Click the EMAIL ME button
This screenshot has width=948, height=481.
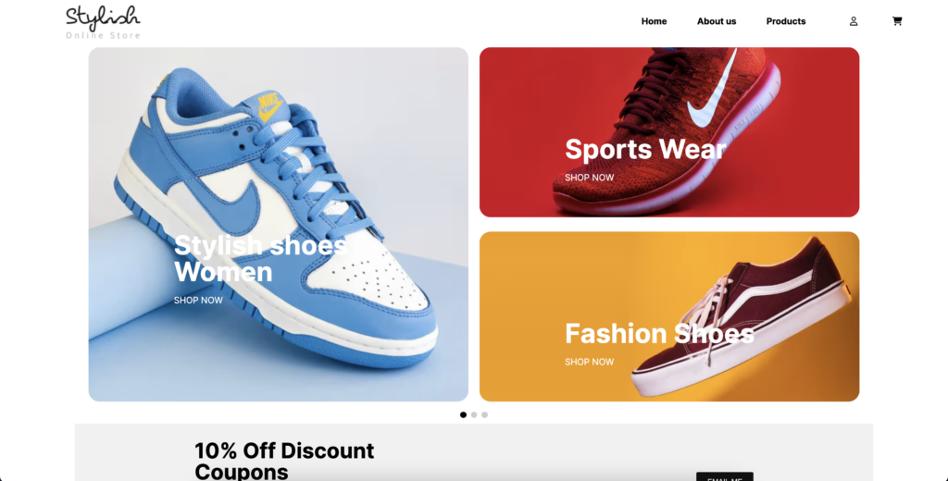tap(724, 476)
